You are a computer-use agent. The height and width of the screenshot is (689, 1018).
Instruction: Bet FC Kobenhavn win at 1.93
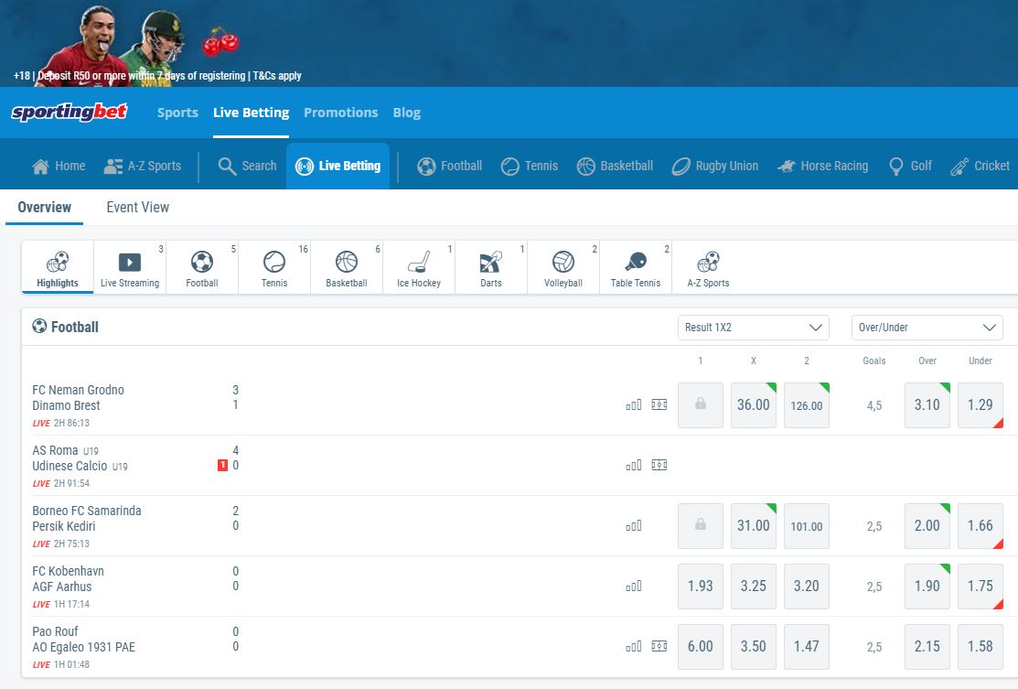pos(701,587)
